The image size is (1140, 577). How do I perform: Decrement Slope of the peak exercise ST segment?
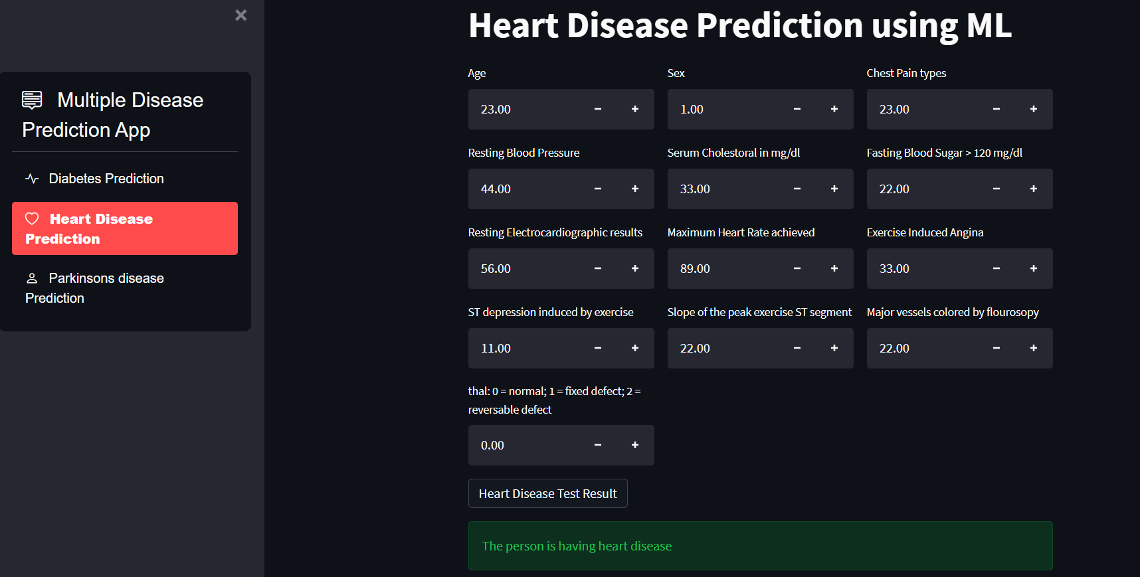coord(797,348)
